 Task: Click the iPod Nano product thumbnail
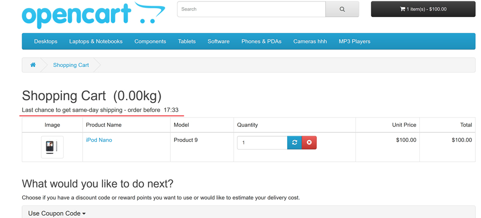(x=52, y=147)
